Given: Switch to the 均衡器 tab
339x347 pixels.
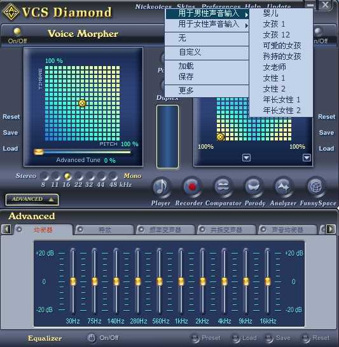Looking at the screenshot, I should (x=43, y=230).
